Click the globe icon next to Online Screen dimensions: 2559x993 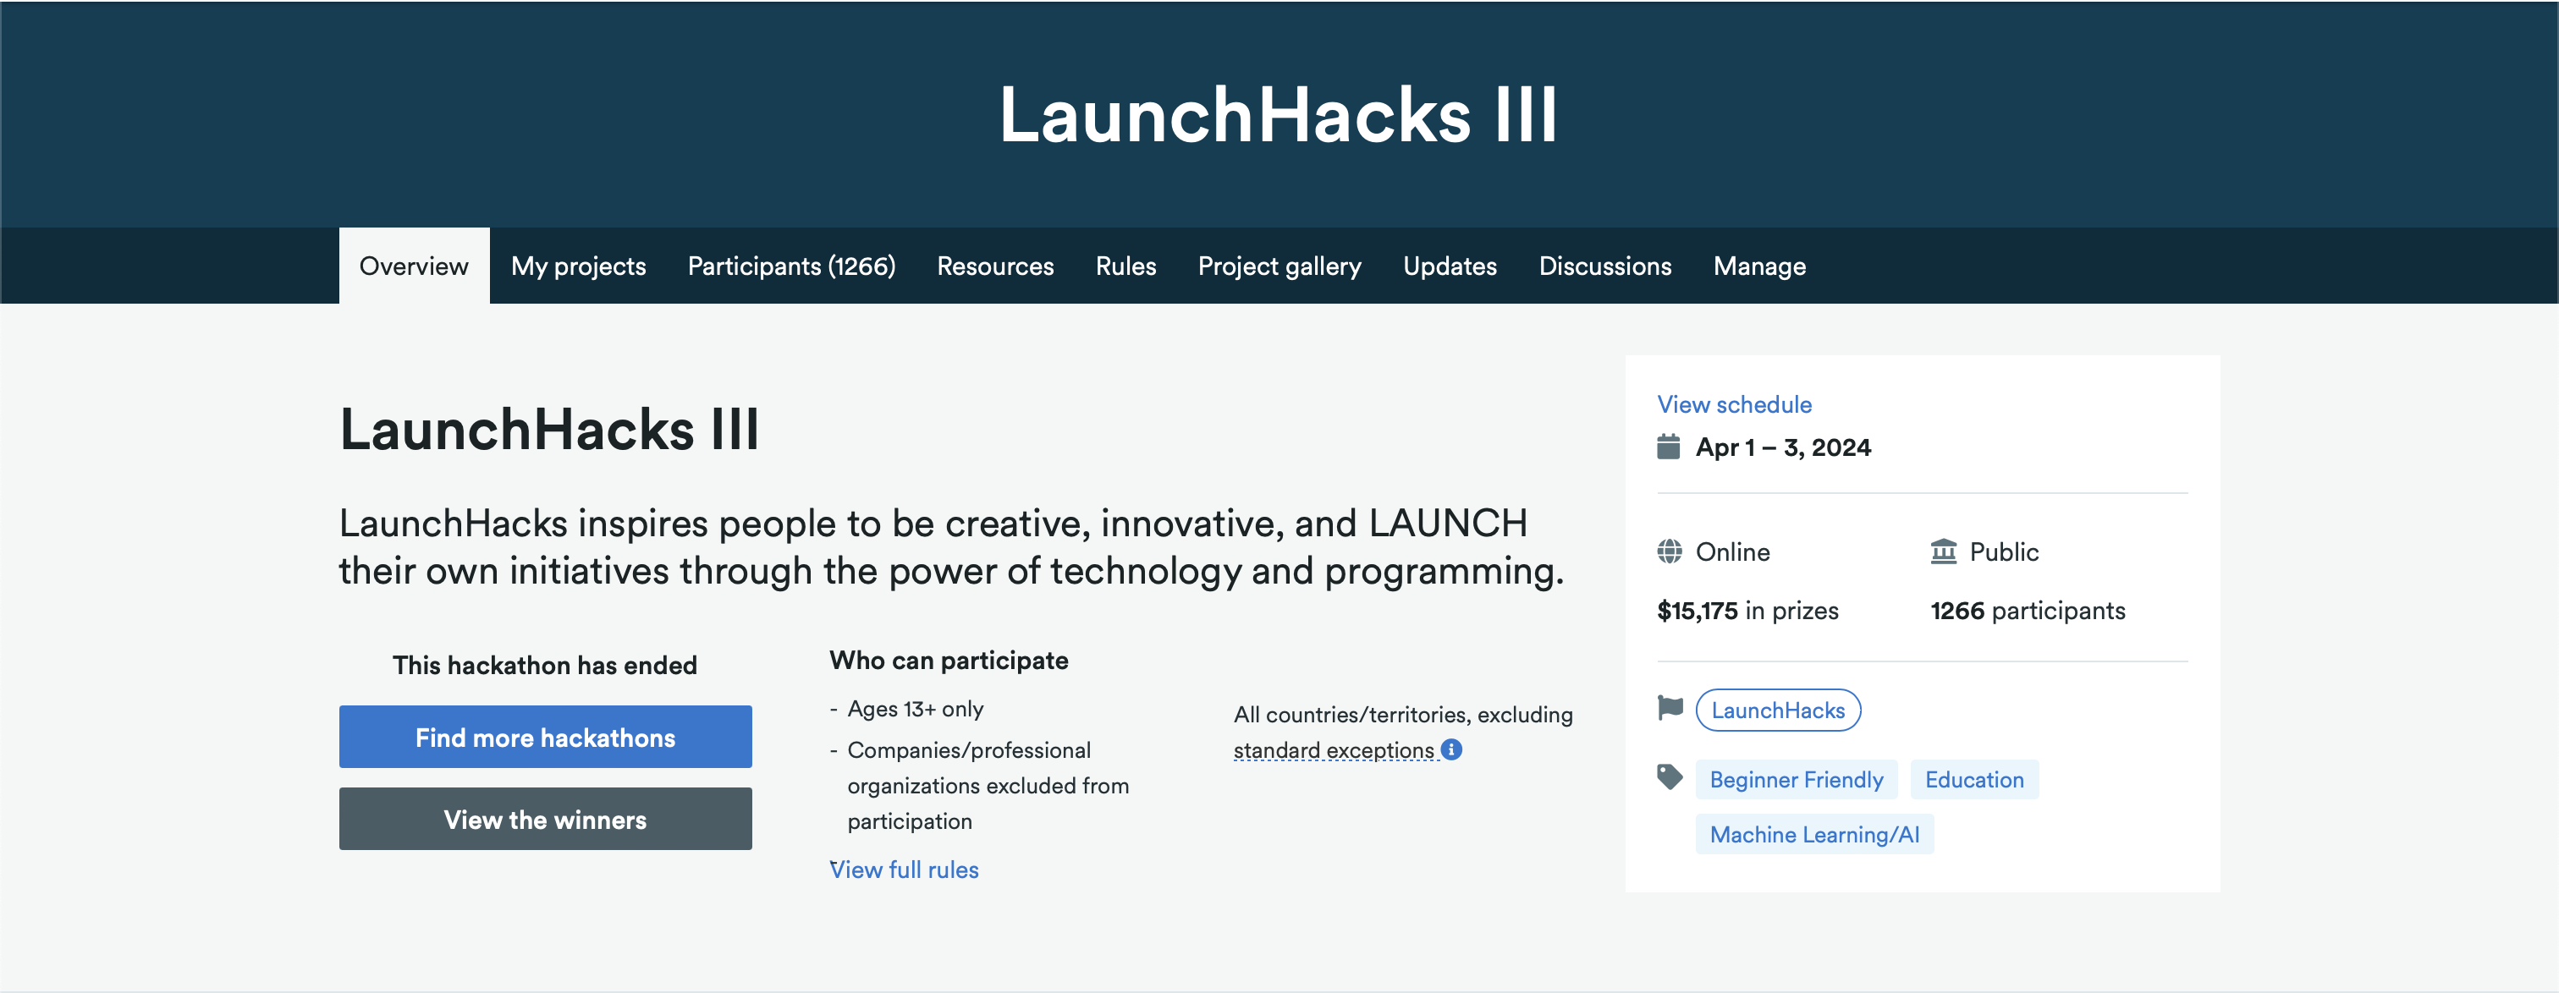coord(1670,551)
